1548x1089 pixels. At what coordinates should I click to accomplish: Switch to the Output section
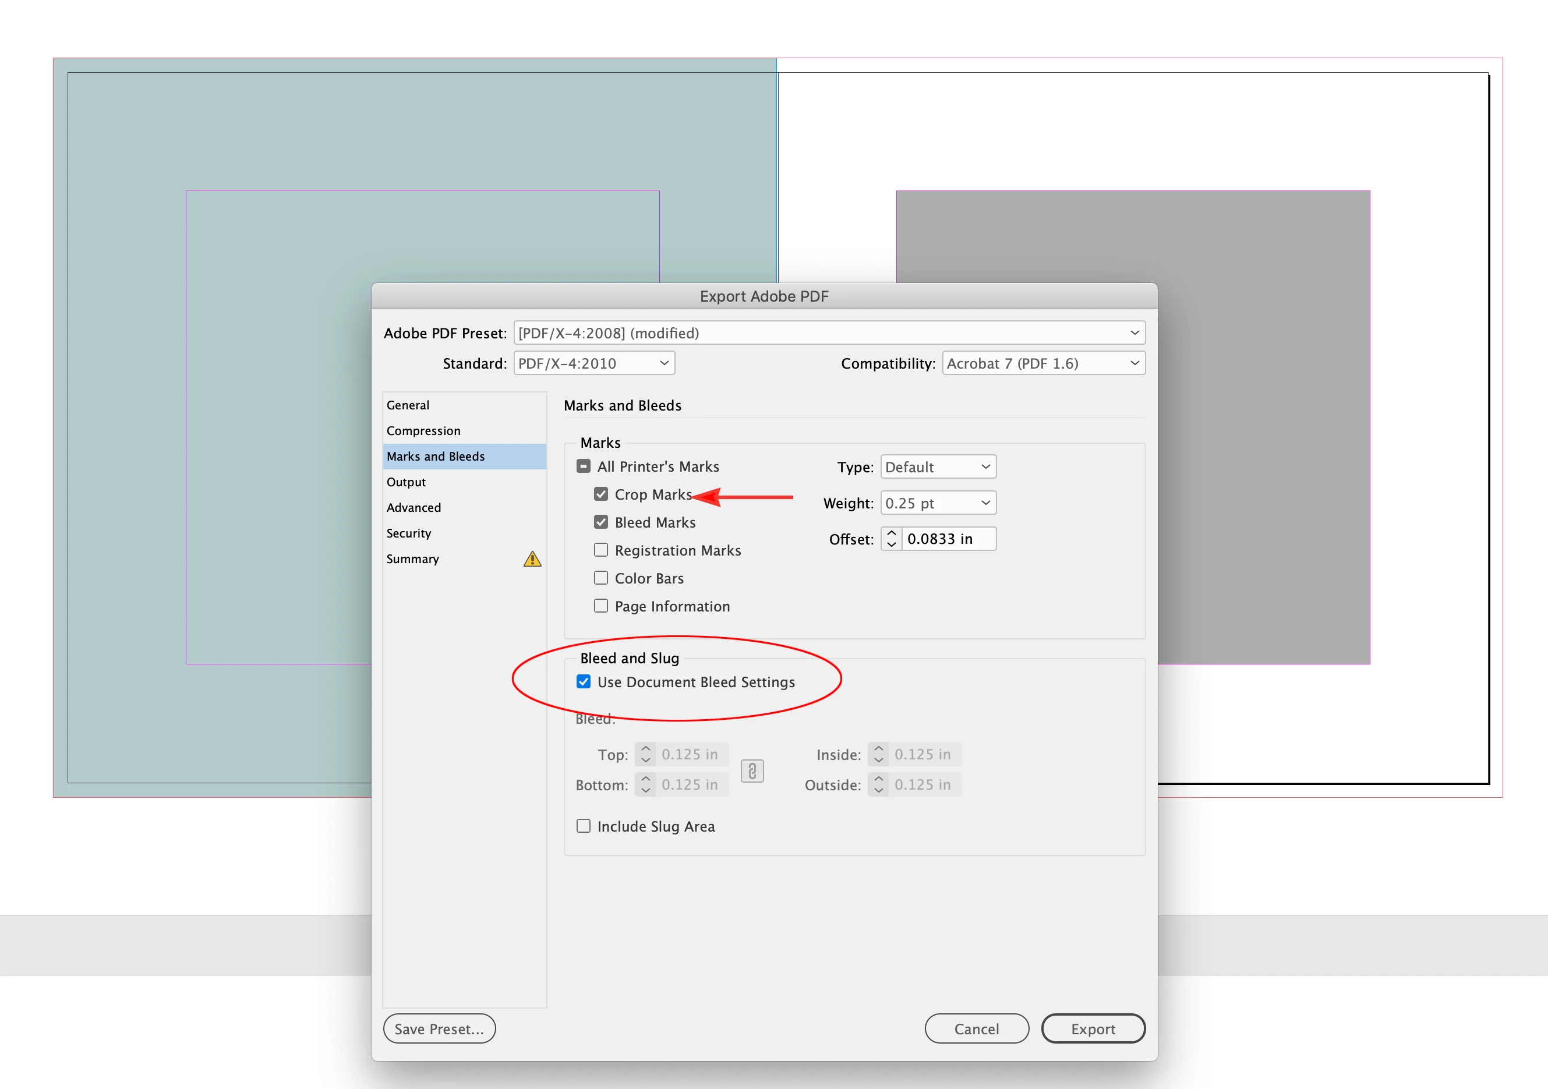406,482
